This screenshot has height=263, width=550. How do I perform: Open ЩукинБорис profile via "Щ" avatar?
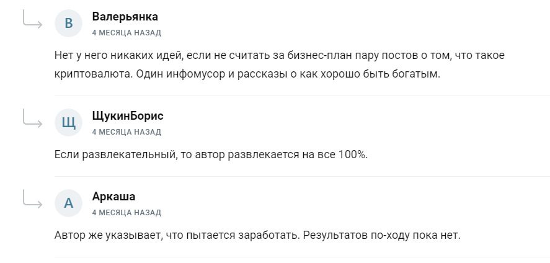(69, 123)
